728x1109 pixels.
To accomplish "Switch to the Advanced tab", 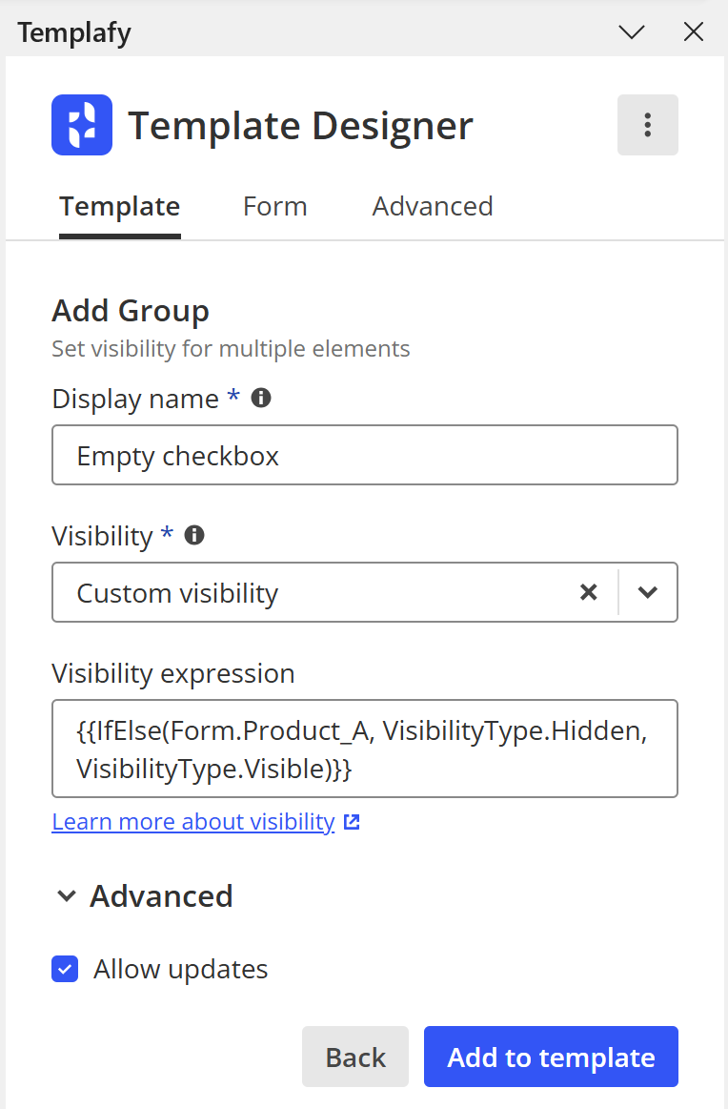I will [x=433, y=207].
